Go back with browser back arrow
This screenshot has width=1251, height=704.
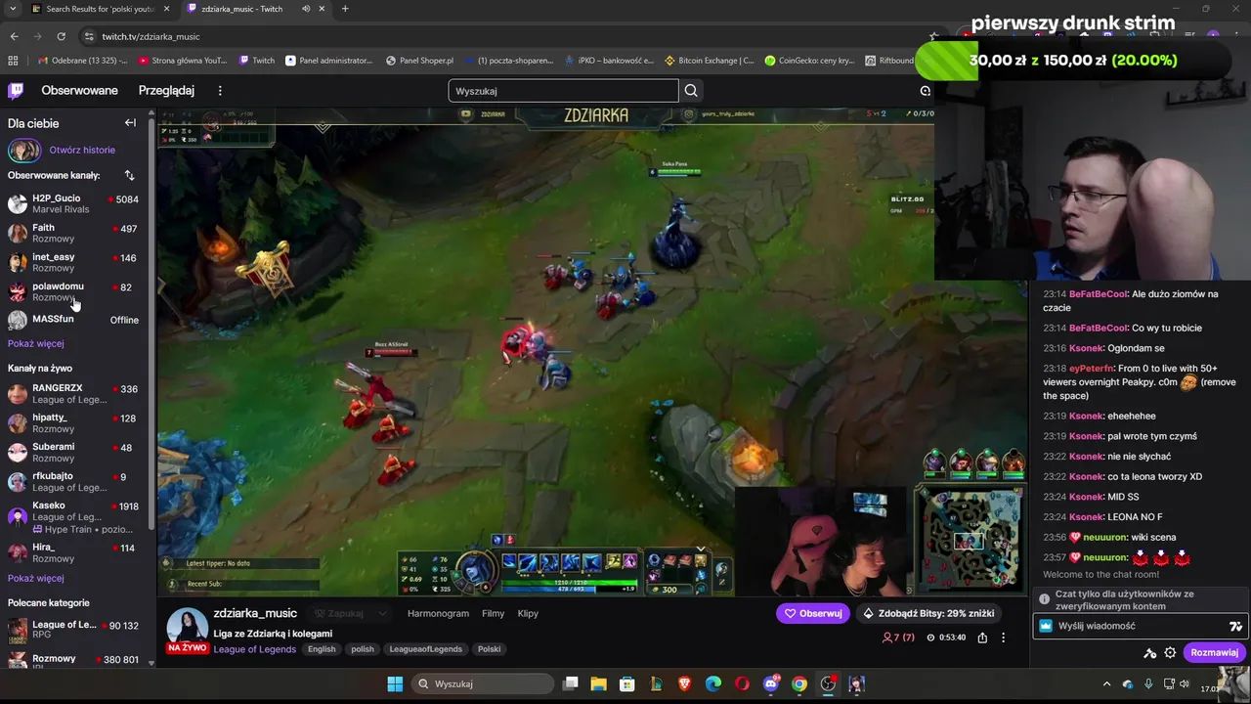click(x=14, y=36)
